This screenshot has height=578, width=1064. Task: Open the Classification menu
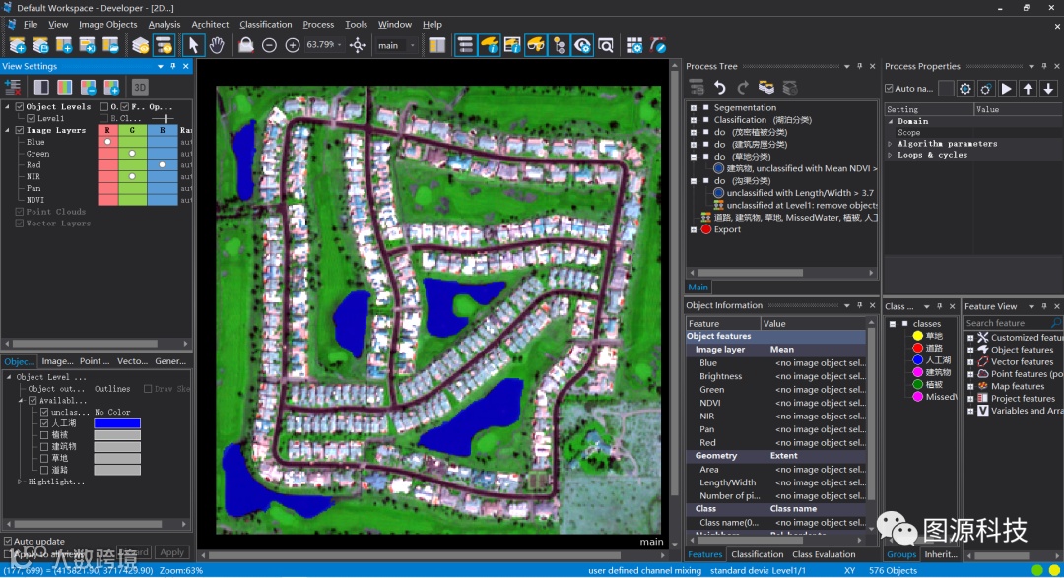(x=265, y=24)
